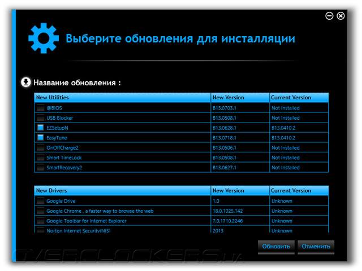Click New Version header in utilities table
Viewport: 362px width, 271px height.
[x=240, y=98]
